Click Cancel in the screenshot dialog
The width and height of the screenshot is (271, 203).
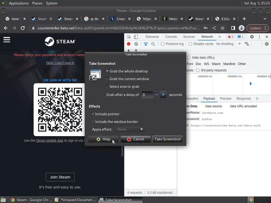[x=135, y=139]
